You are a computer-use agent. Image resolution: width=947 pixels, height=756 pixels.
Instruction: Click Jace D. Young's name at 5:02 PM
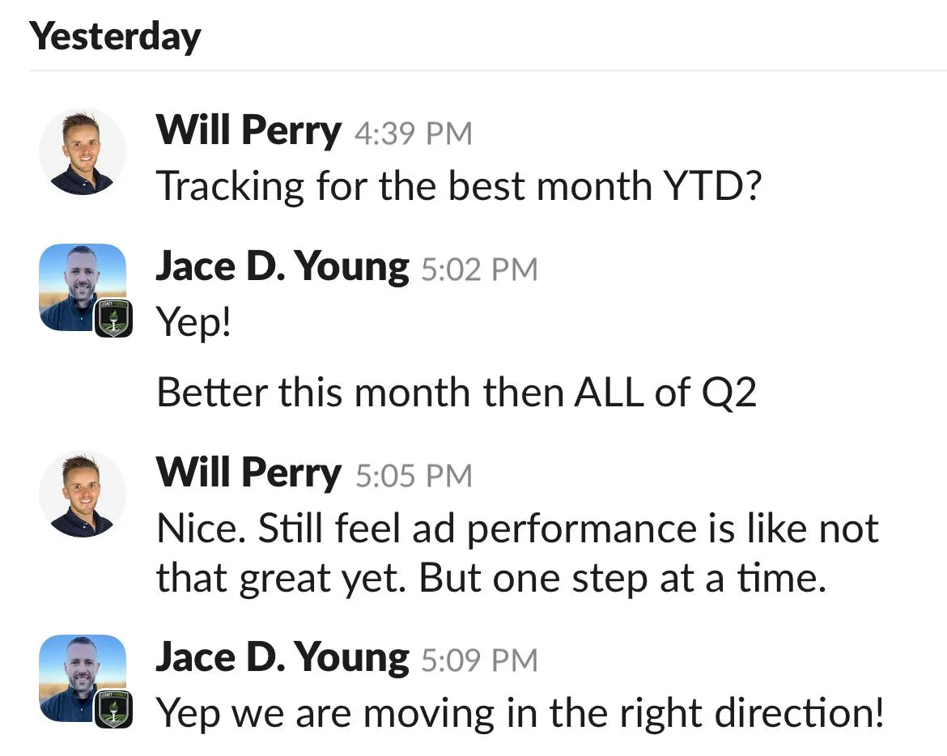pos(282,266)
